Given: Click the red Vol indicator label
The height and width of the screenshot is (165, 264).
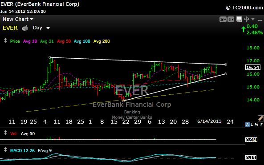Looking at the screenshot, I should pos(13,134).
